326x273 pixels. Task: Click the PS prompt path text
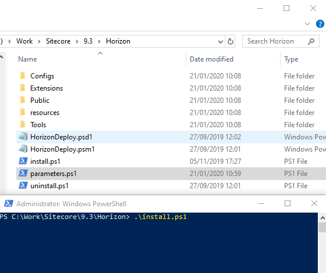point(65,217)
